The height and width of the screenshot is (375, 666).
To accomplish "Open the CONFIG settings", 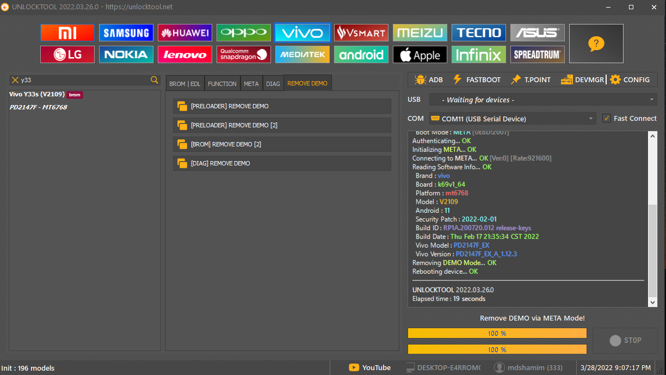I will (630, 79).
